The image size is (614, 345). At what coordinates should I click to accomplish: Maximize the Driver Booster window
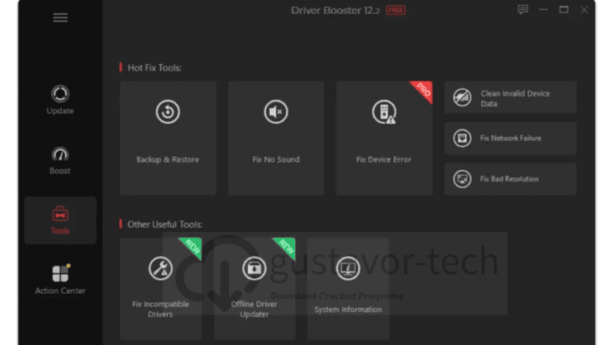[564, 9]
